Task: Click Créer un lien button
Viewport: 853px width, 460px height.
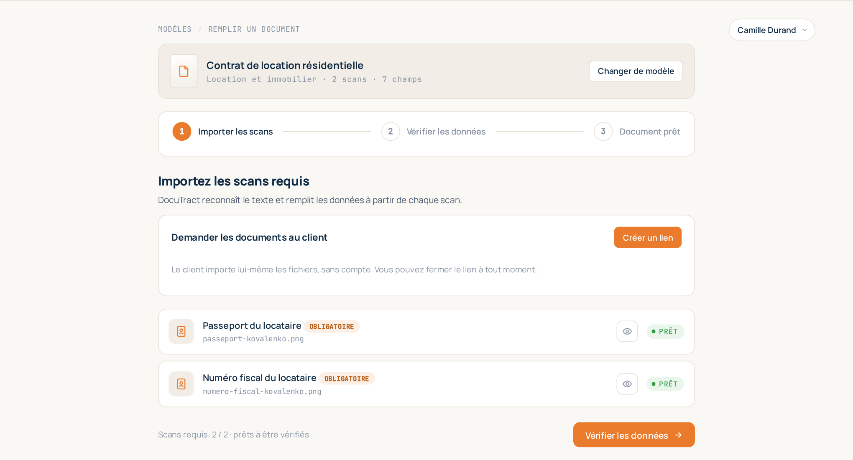Action: tap(648, 237)
